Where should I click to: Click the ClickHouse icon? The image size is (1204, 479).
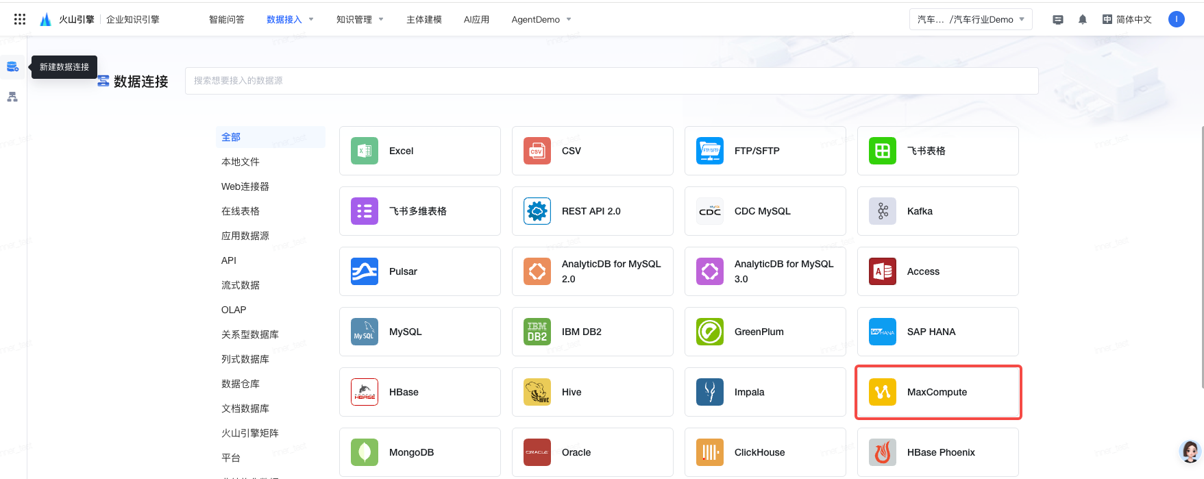(710, 452)
